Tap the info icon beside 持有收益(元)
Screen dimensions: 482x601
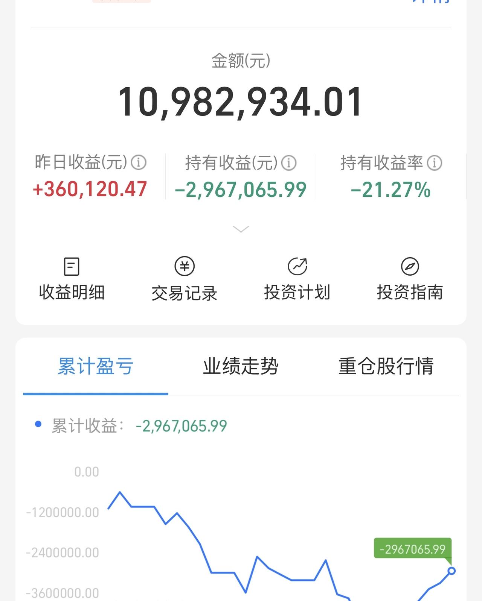click(289, 163)
